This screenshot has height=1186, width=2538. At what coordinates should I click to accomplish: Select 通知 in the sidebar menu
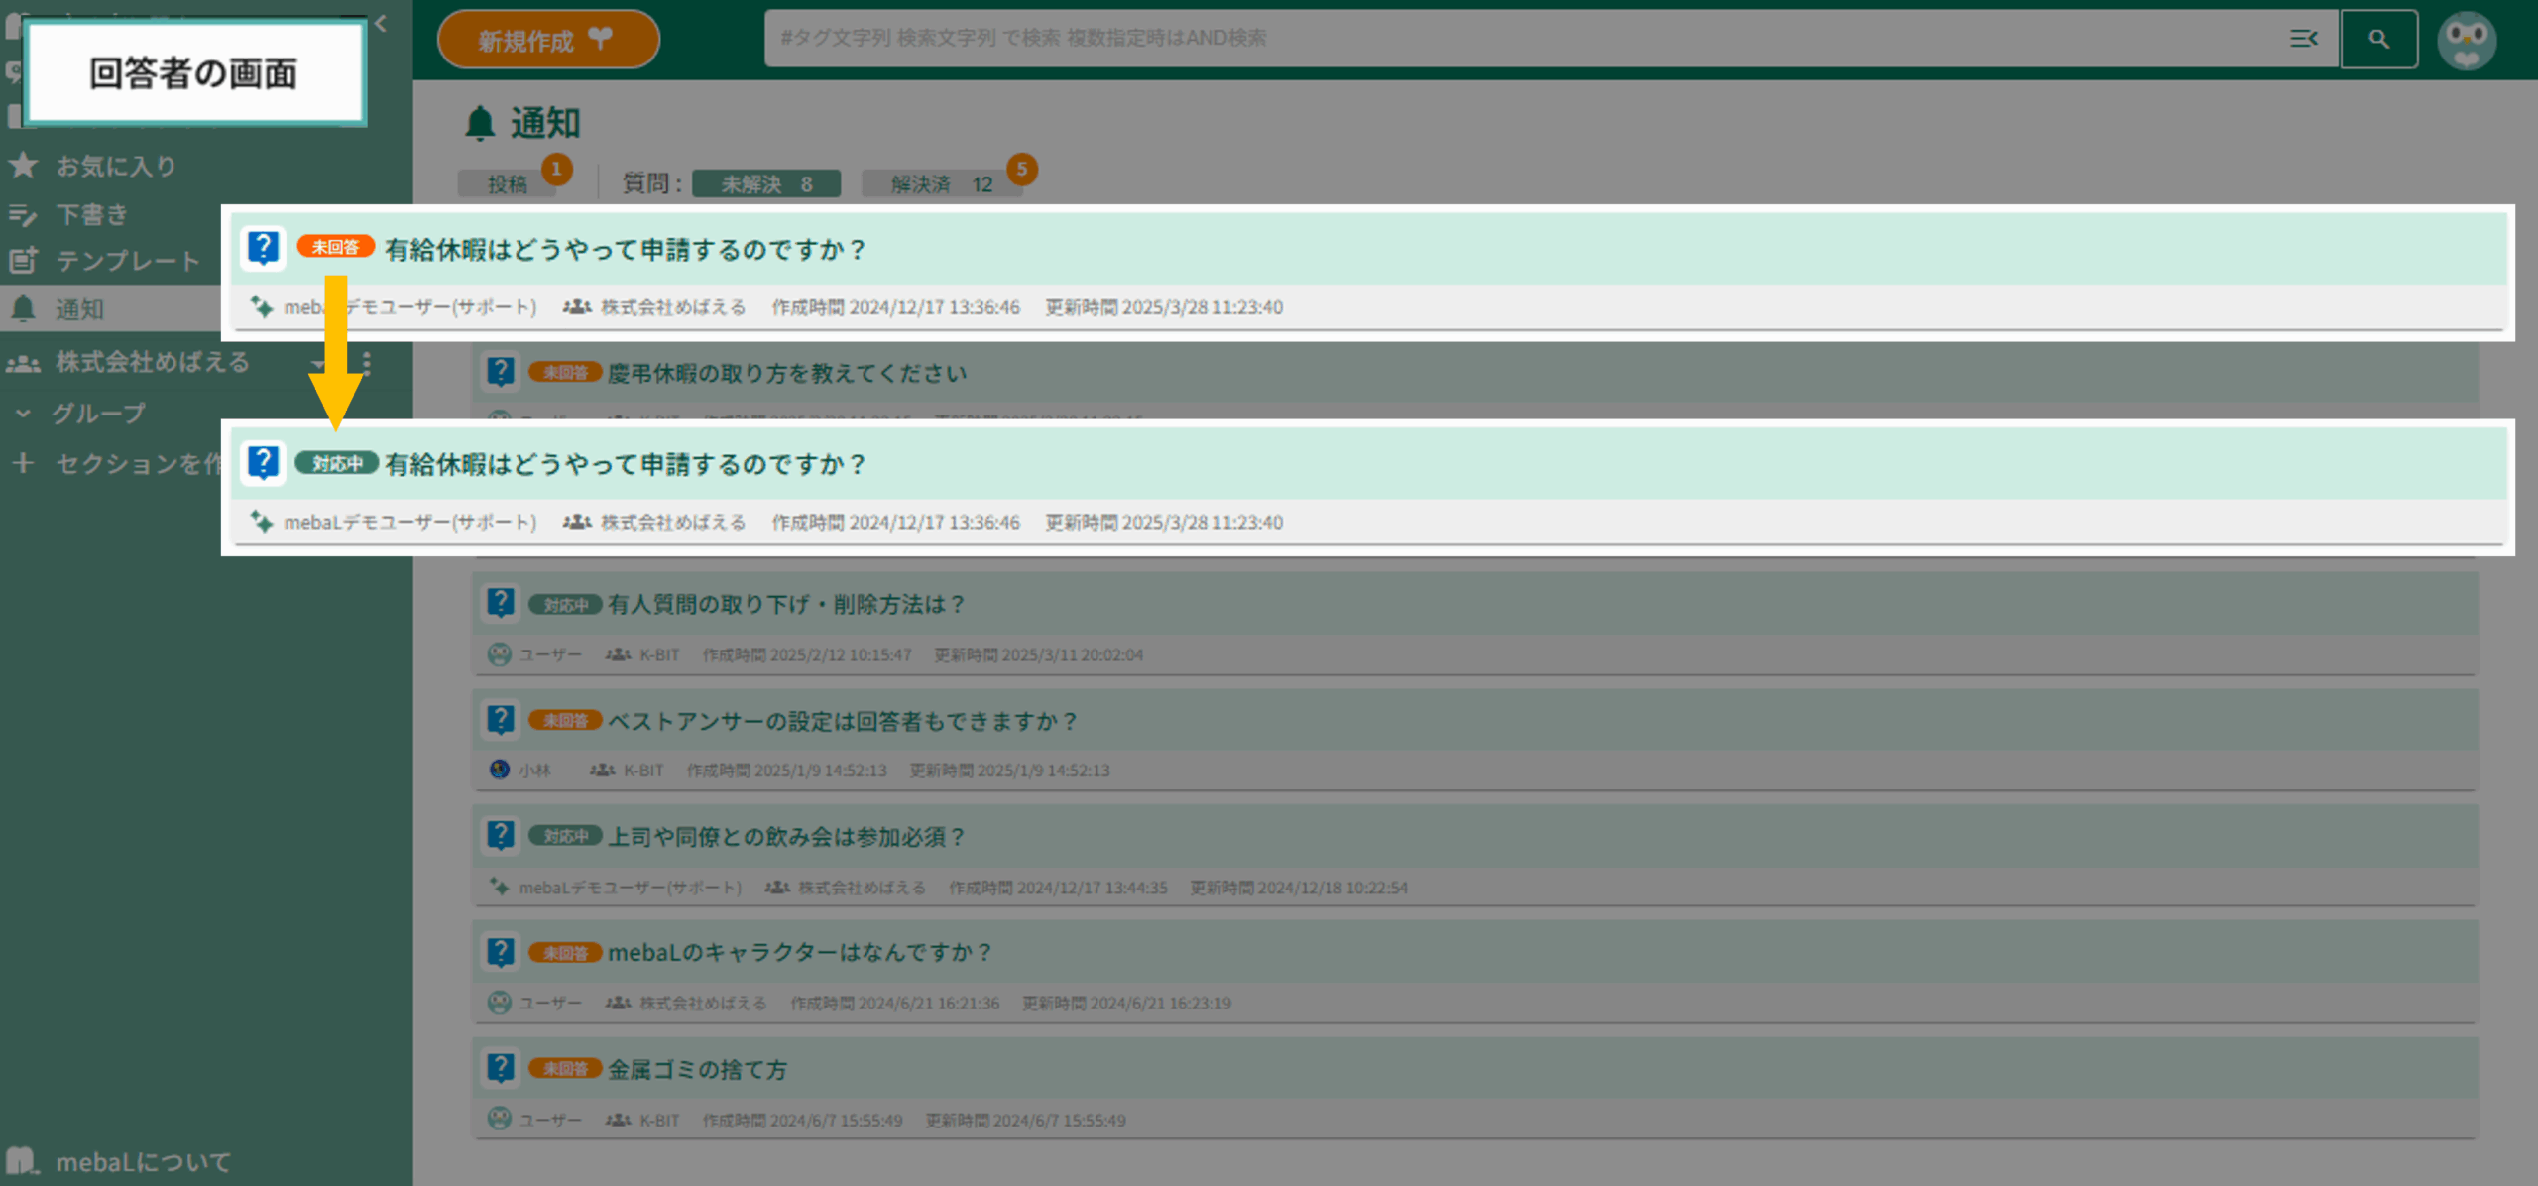point(79,309)
